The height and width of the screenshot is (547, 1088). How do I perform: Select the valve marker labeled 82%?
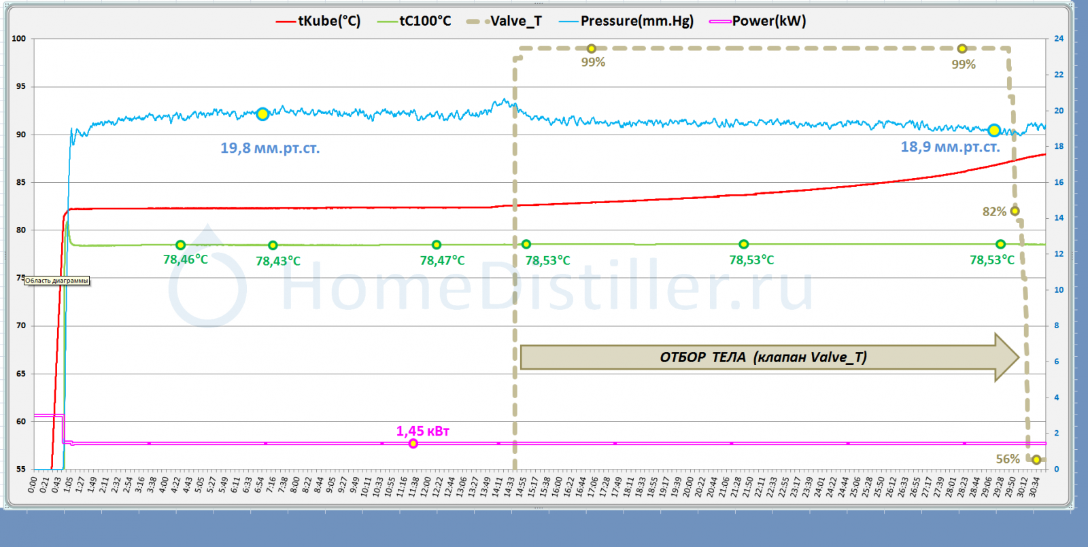coord(1015,211)
